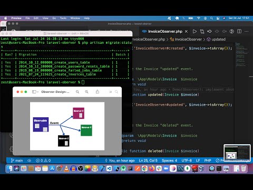
Task: Open Firefox from the Dock
Action: pos(152,168)
